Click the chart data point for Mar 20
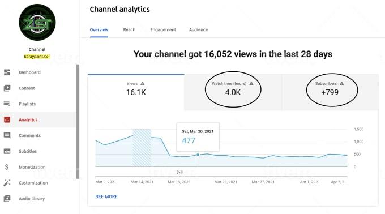Screen dimensions: 385x214 click(198, 155)
